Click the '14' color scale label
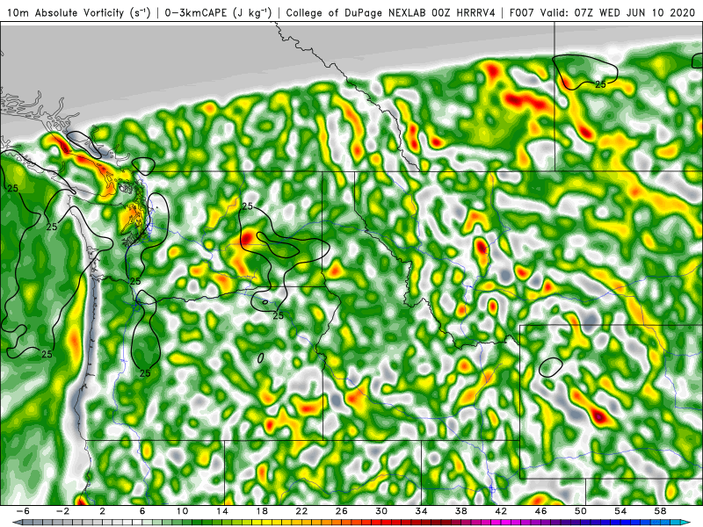This screenshot has width=703, height=527. (x=222, y=511)
